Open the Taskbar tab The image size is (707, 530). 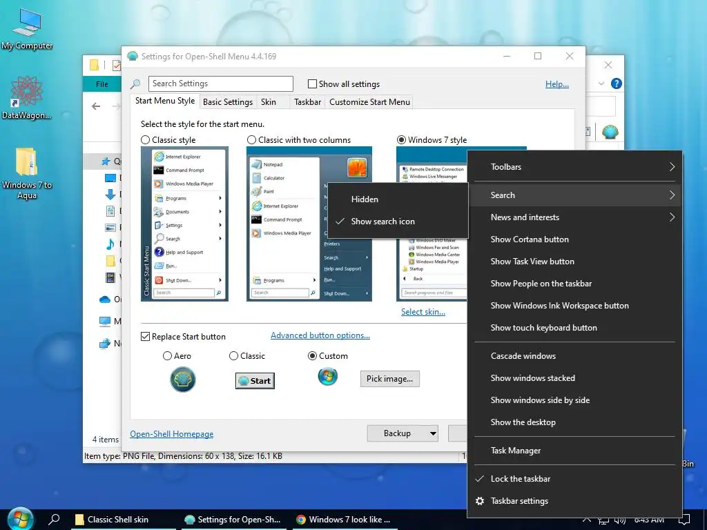point(307,102)
